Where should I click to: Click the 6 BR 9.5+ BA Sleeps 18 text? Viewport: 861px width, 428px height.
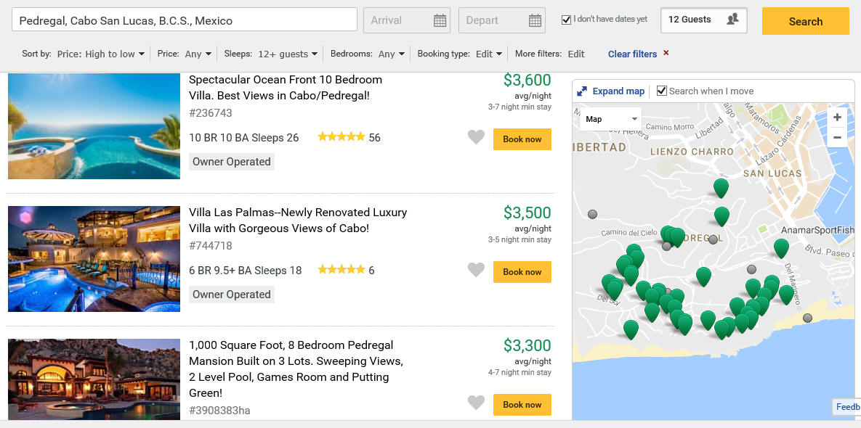(x=246, y=270)
